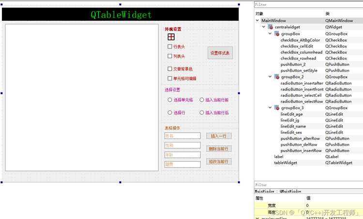Collapse the groupBox tree node
The height and width of the screenshot is (219, 363).
click(270, 33)
